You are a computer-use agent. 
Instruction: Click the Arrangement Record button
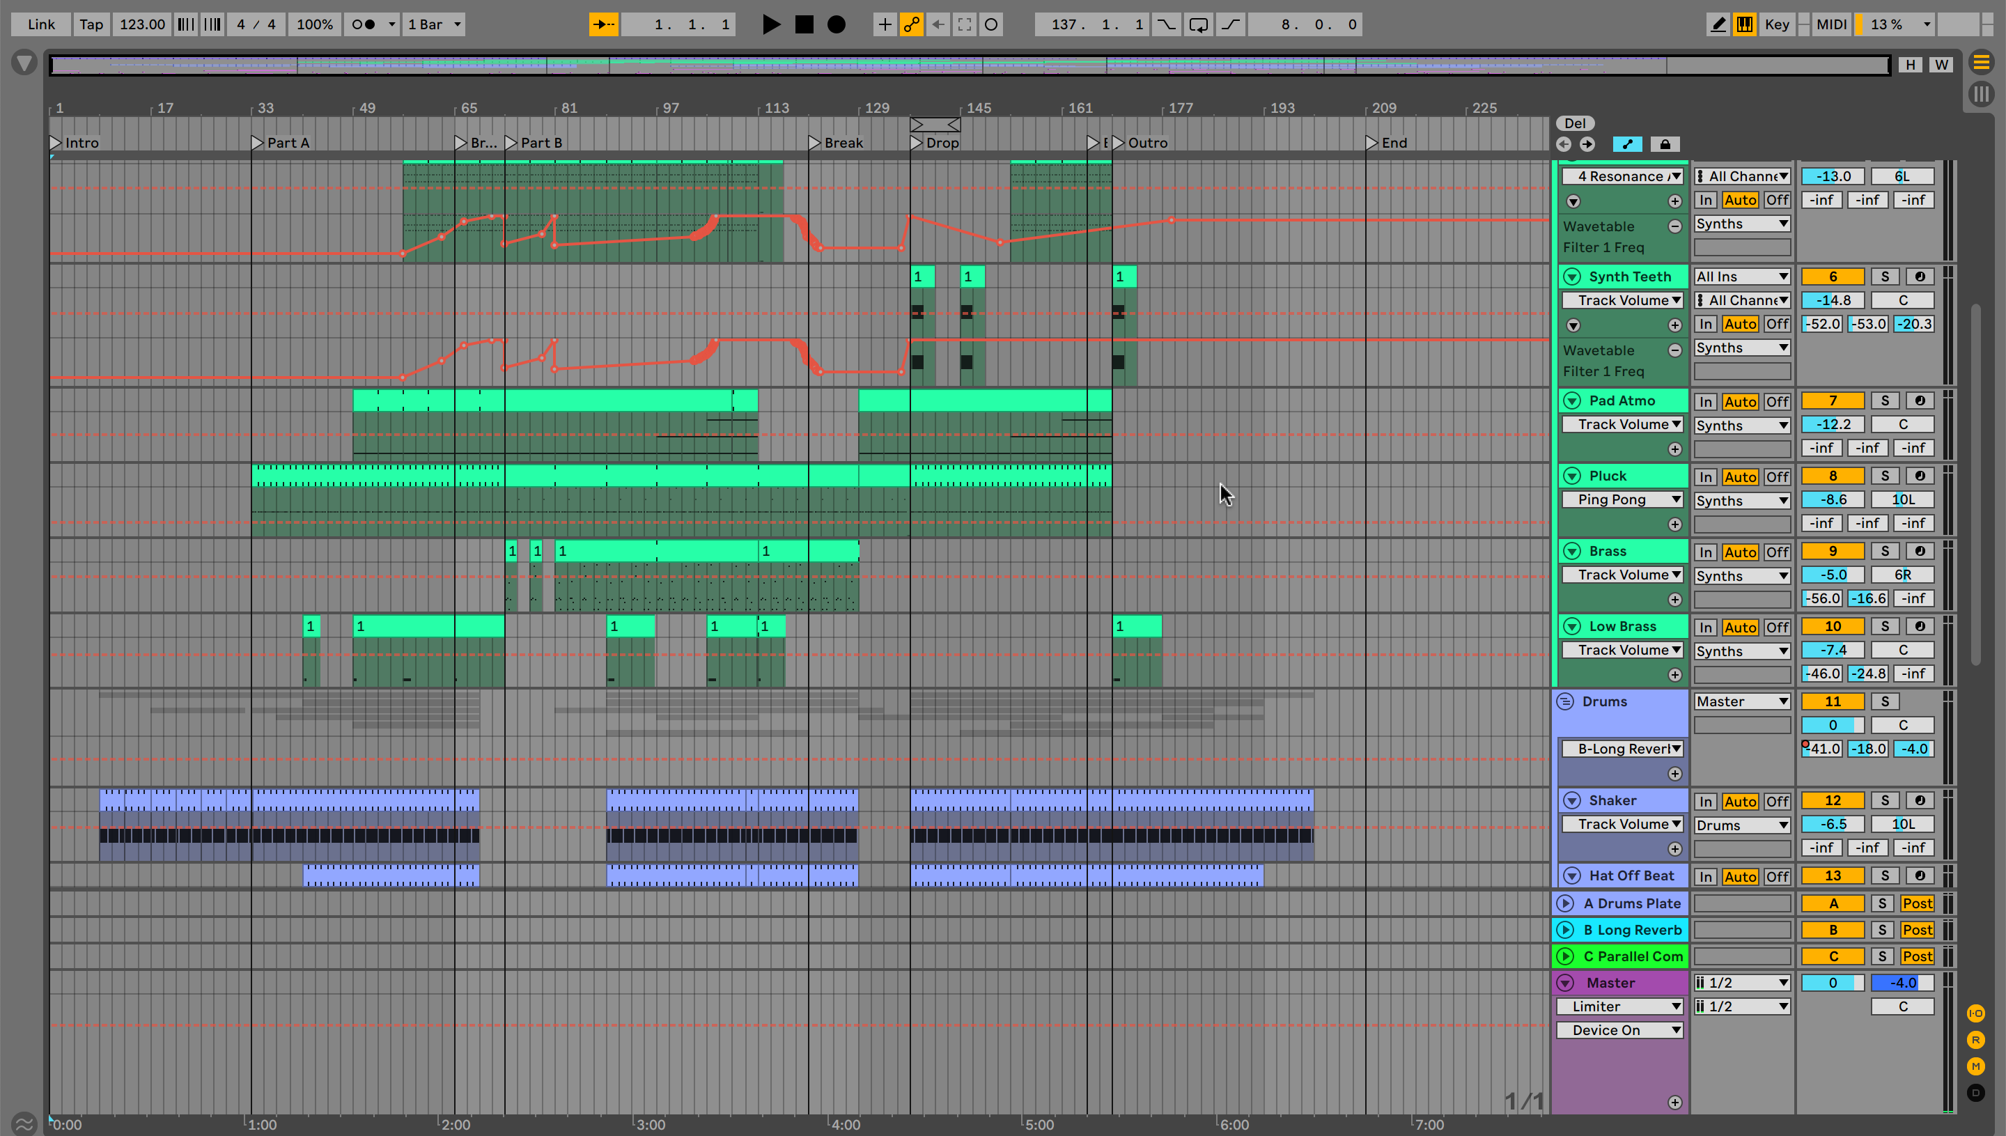tap(836, 24)
